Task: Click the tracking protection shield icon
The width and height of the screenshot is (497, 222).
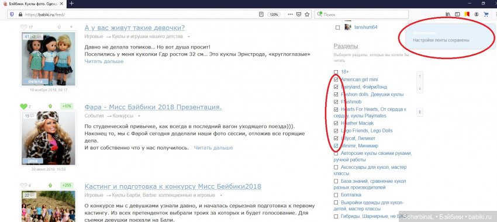Action: (x=12, y=14)
